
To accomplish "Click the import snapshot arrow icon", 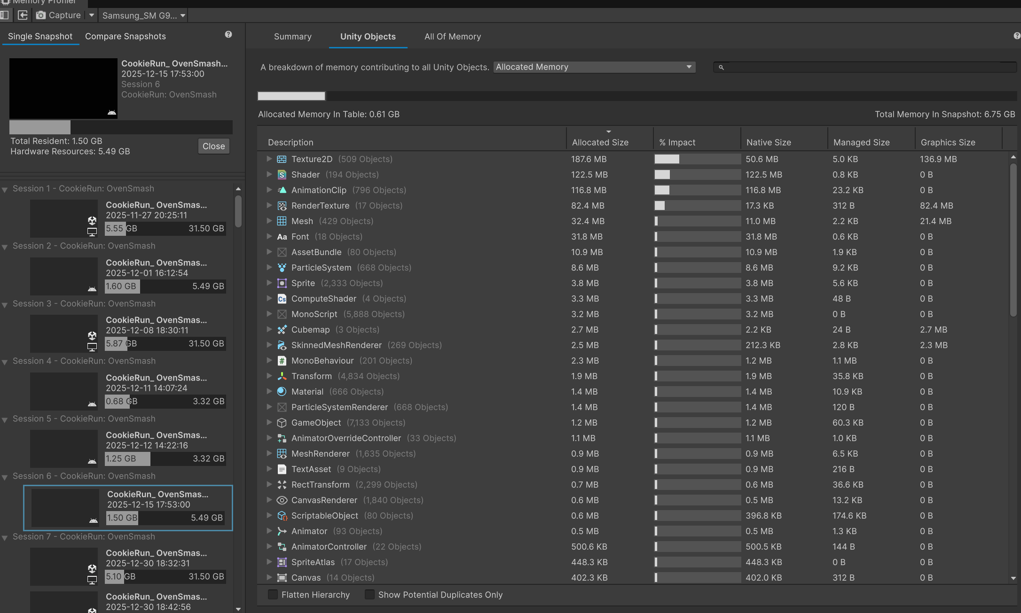I will 23,16.
